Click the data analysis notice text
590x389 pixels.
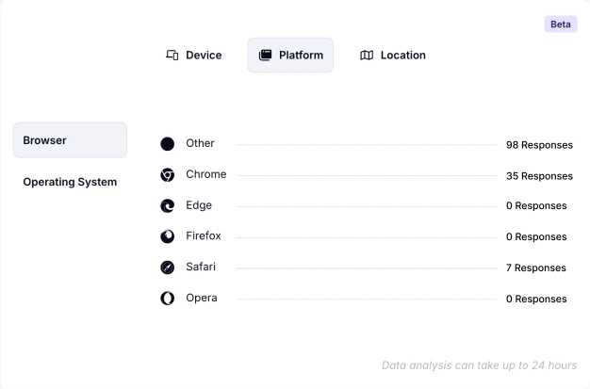pyautogui.click(x=479, y=365)
